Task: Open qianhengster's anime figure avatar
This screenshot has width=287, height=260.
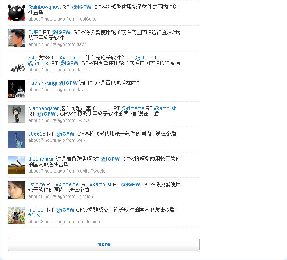Action: click(x=17, y=114)
